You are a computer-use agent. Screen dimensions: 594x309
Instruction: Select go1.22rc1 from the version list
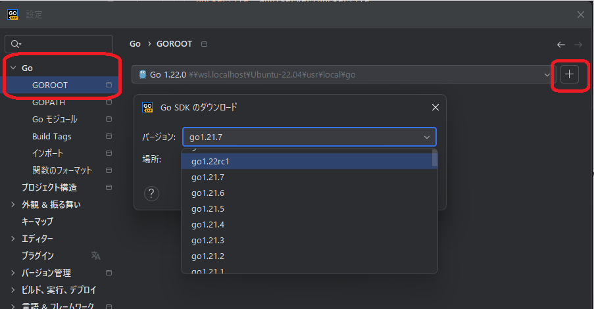(307, 161)
